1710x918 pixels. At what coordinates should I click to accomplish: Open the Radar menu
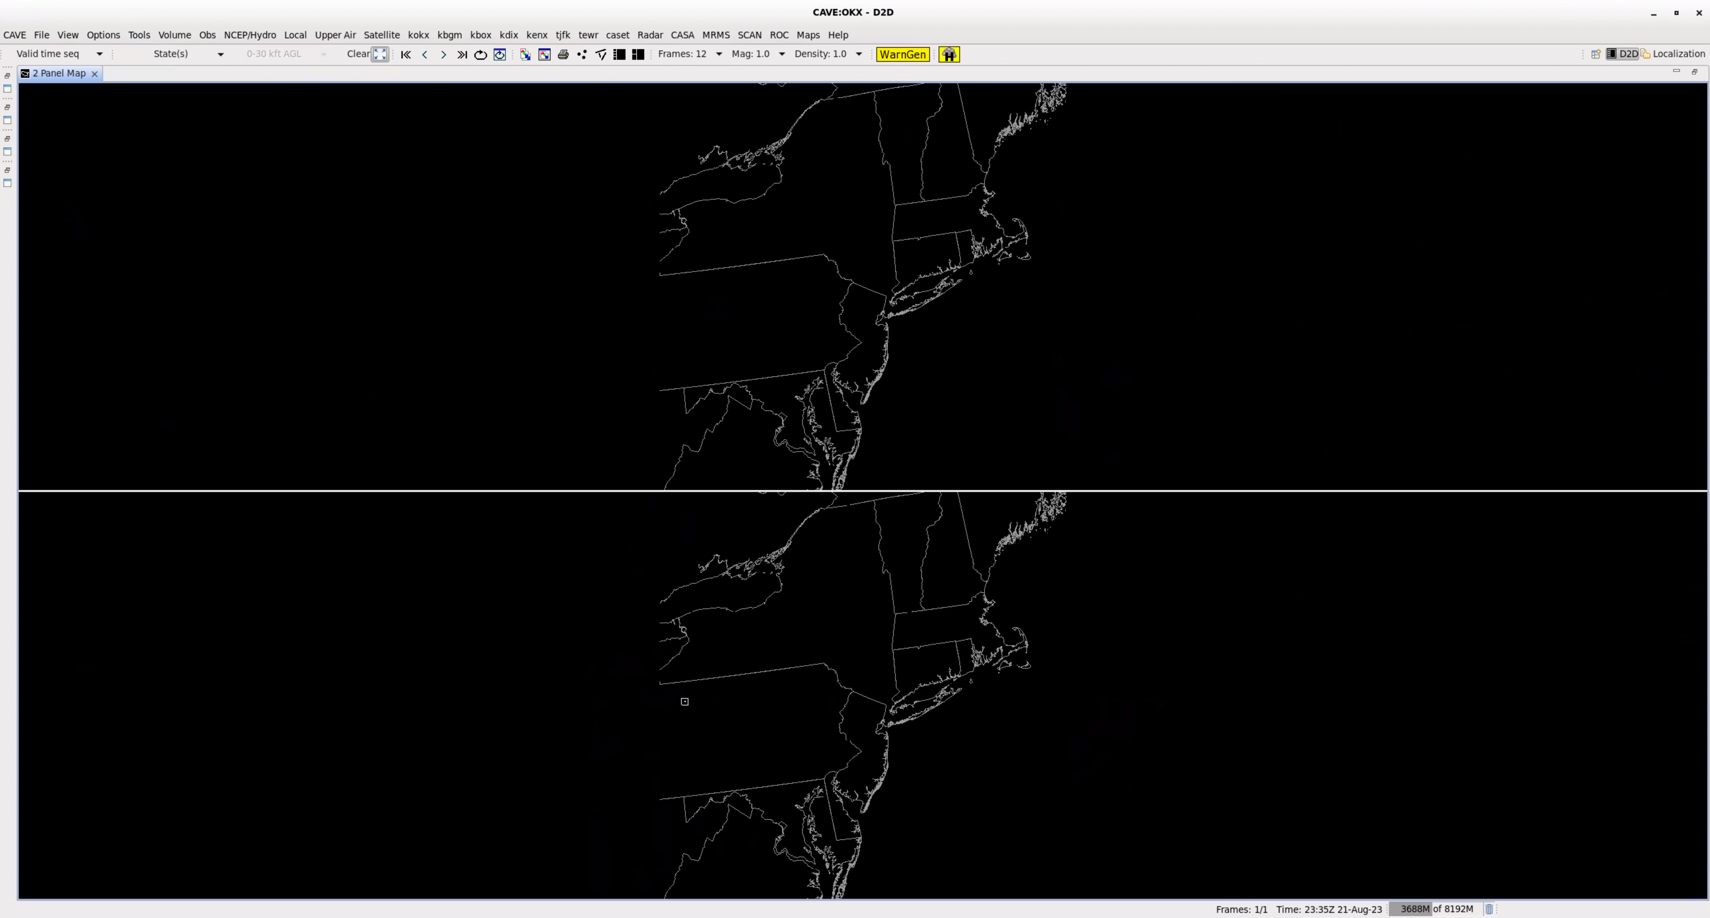(650, 34)
